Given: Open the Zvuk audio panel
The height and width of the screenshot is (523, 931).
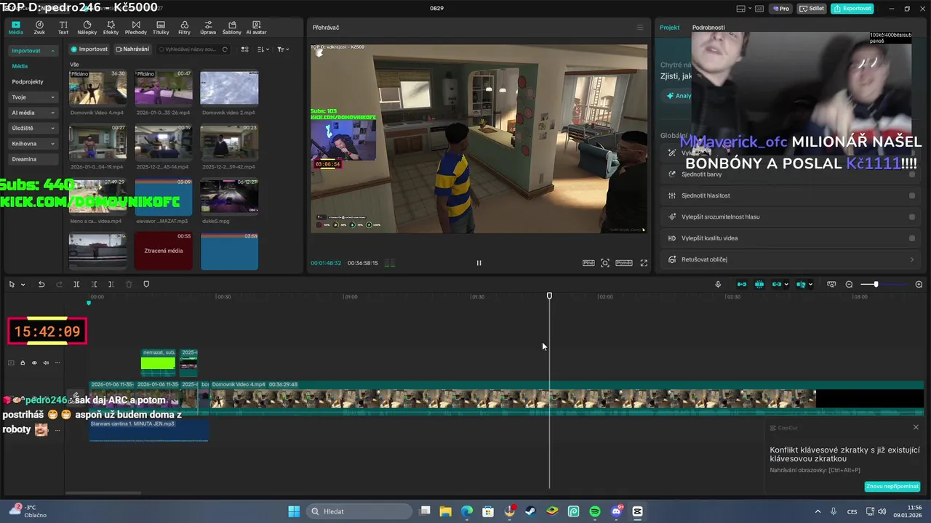Looking at the screenshot, I should pos(39,28).
